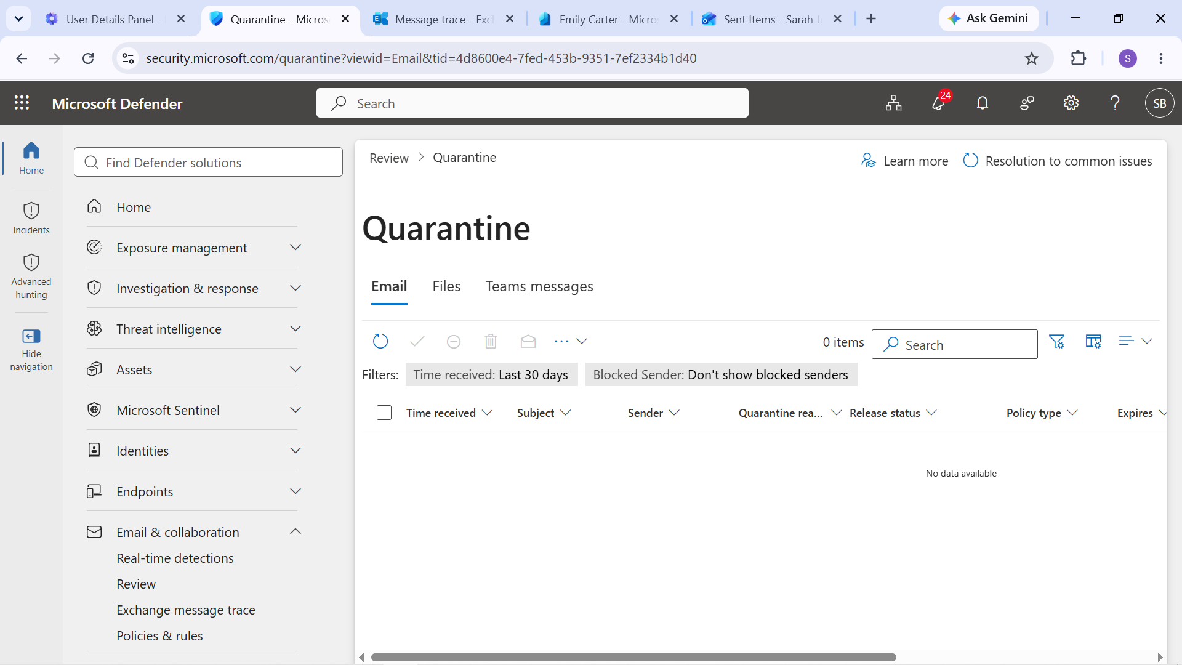This screenshot has width=1182, height=665.
Task: Click the Preview message envelope icon
Action: coord(528,341)
